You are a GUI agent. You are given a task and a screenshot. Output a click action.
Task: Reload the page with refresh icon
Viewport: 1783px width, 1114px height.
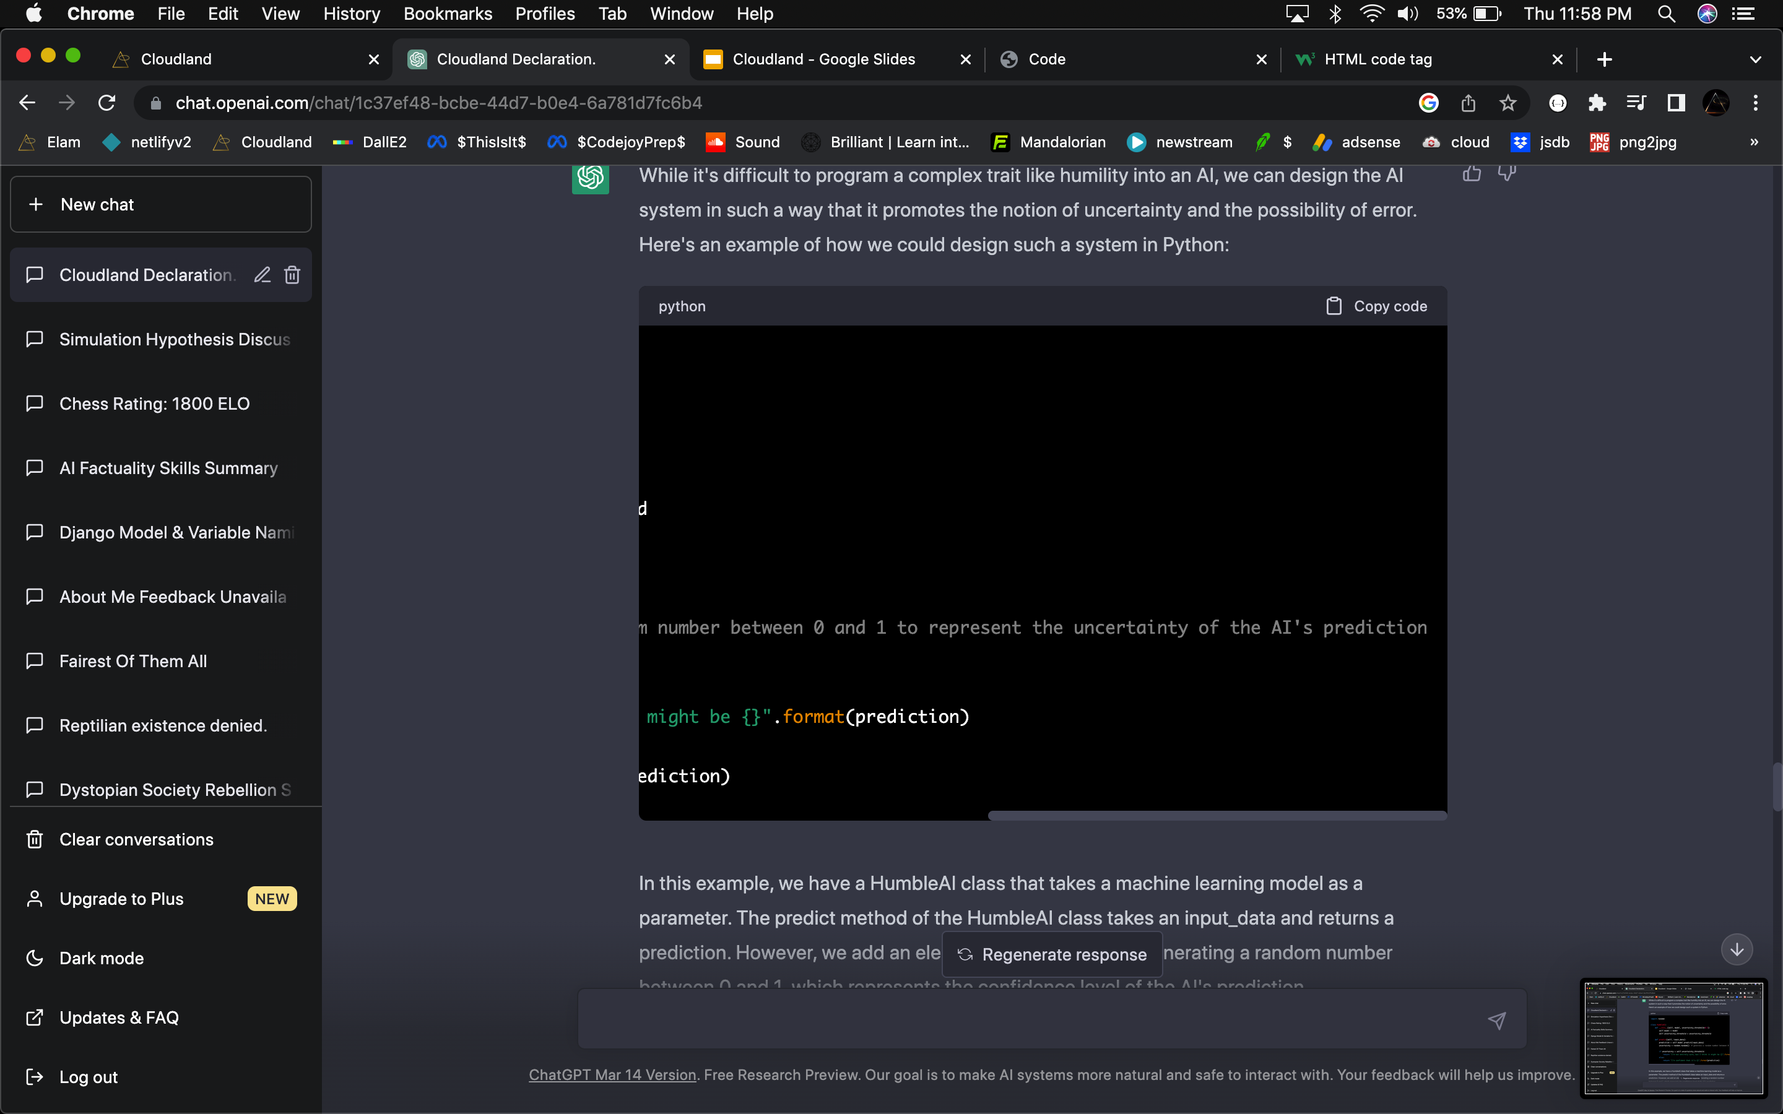coord(107,102)
